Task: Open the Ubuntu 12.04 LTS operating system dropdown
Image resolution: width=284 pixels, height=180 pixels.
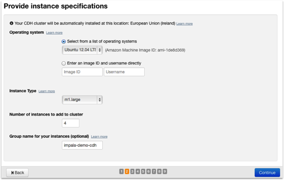Action: click(82, 50)
